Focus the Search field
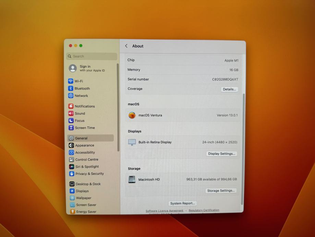The height and width of the screenshot is (237, 315). 92,56
